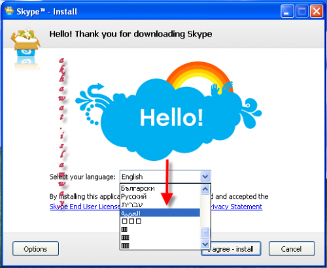Open the Privacy Statement link

pos(236,207)
